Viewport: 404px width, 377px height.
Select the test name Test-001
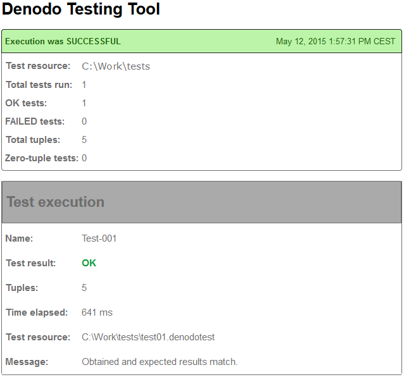click(x=99, y=238)
